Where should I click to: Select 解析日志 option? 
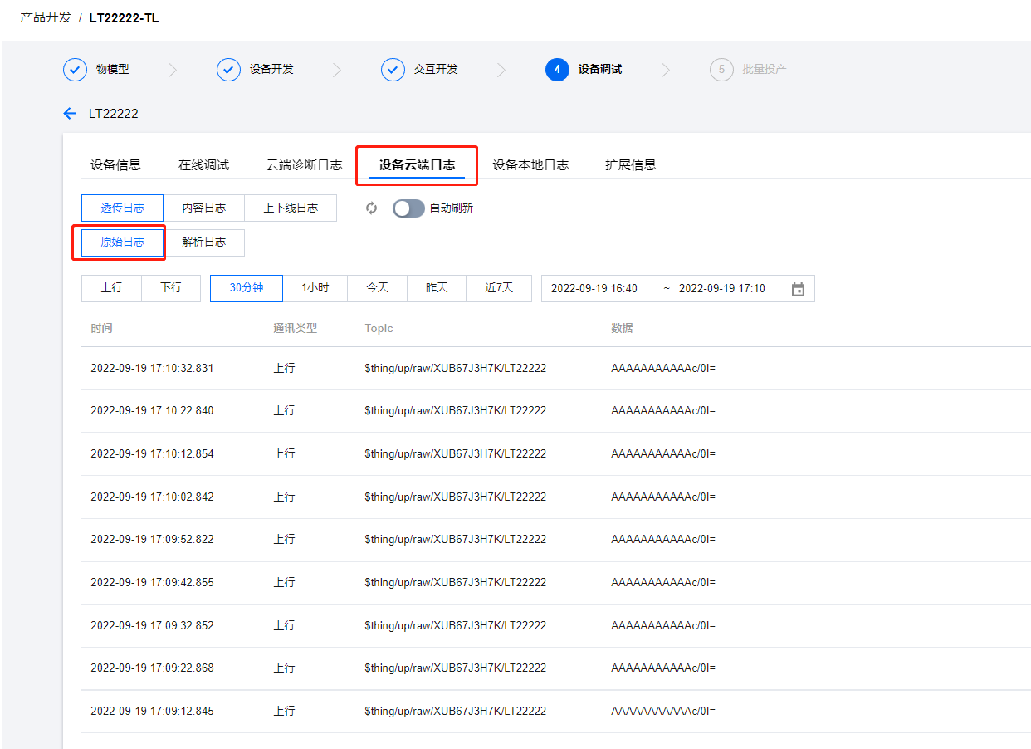203,242
